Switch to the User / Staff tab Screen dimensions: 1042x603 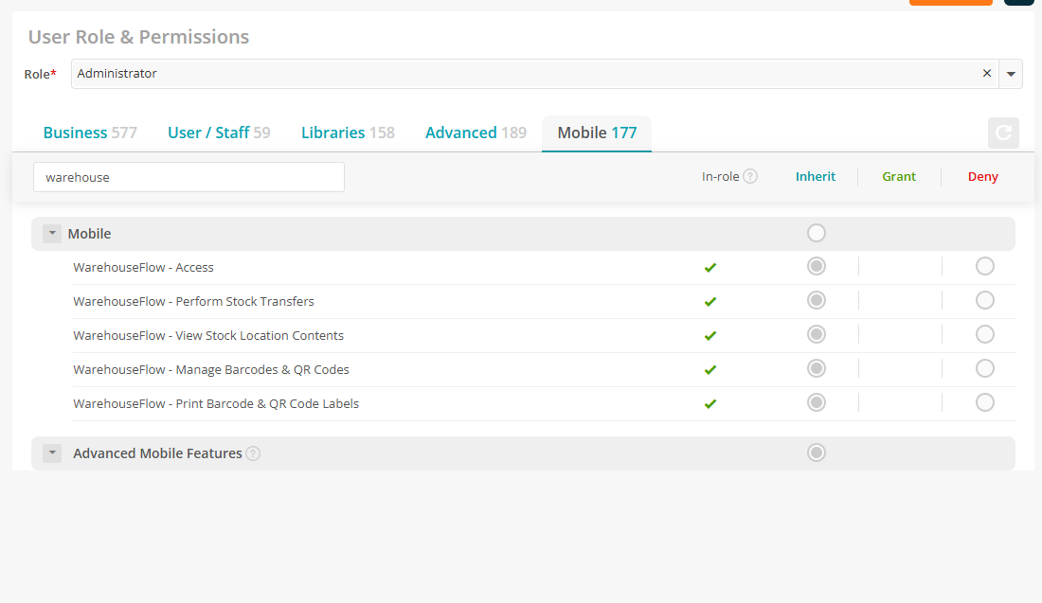click(219, 133)
